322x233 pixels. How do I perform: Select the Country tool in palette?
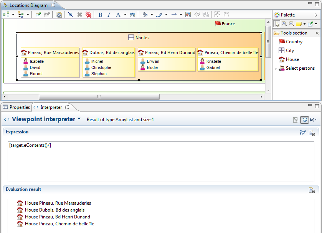tap(294, 42)
